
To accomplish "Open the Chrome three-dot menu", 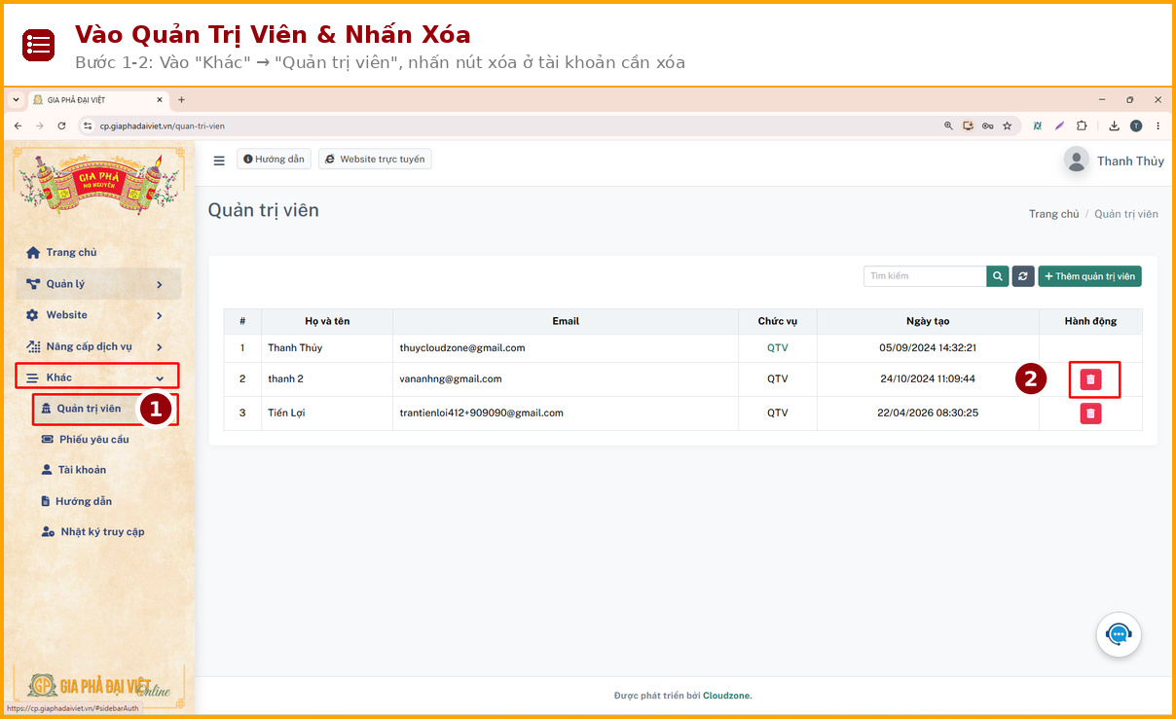I will pyautogui.click(x=1158, y=126).
